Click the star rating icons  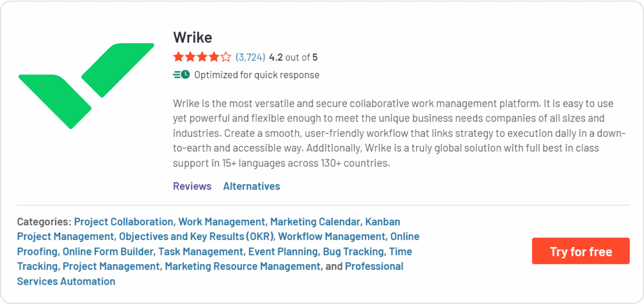[202, 57]
